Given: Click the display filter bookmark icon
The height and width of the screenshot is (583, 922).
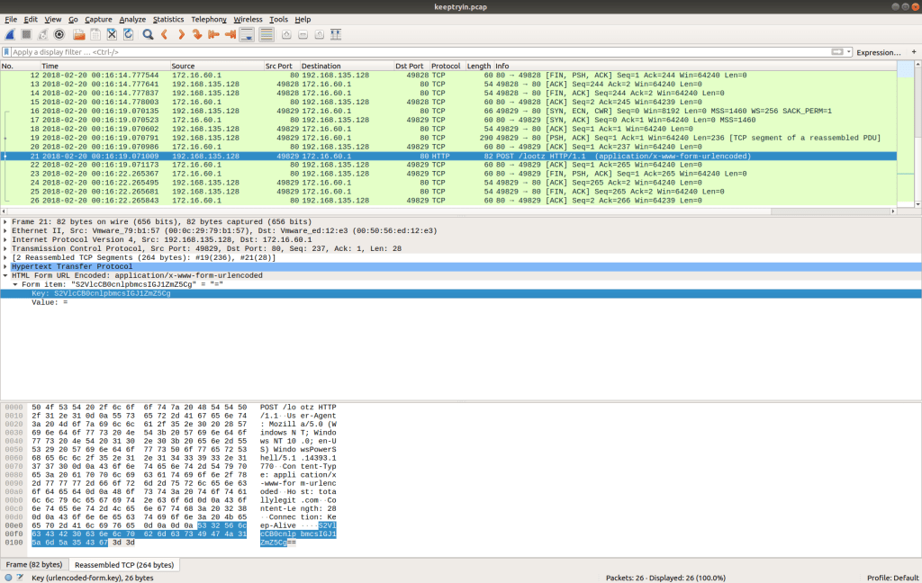Looking at the screenshot, I should pos(7,52).
